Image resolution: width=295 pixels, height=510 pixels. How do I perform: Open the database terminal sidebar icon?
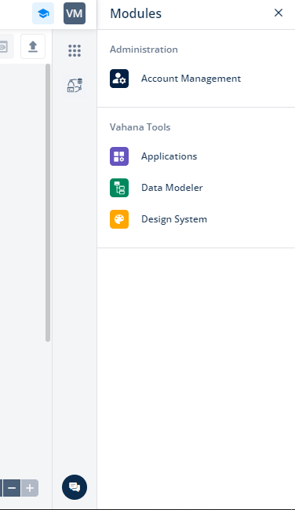tap(75, 86)
